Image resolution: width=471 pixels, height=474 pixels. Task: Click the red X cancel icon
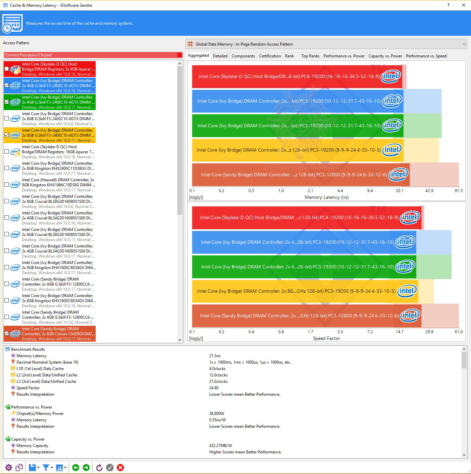[x=120, y=468]
